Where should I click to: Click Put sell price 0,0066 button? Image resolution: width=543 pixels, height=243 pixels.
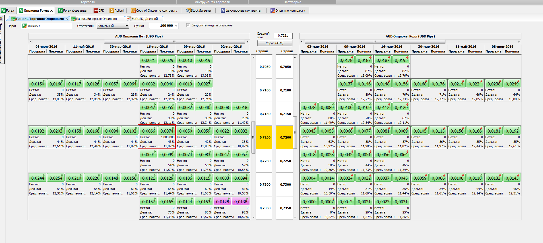pyautogui.click(x=148, y=131)
